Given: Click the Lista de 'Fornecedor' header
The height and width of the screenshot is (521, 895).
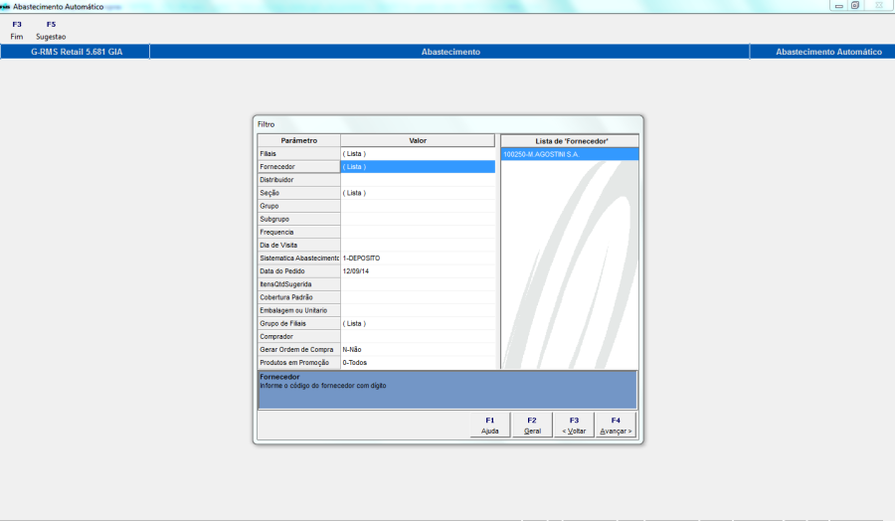Looking at the screenshot, I should click(x=570, y=141).
